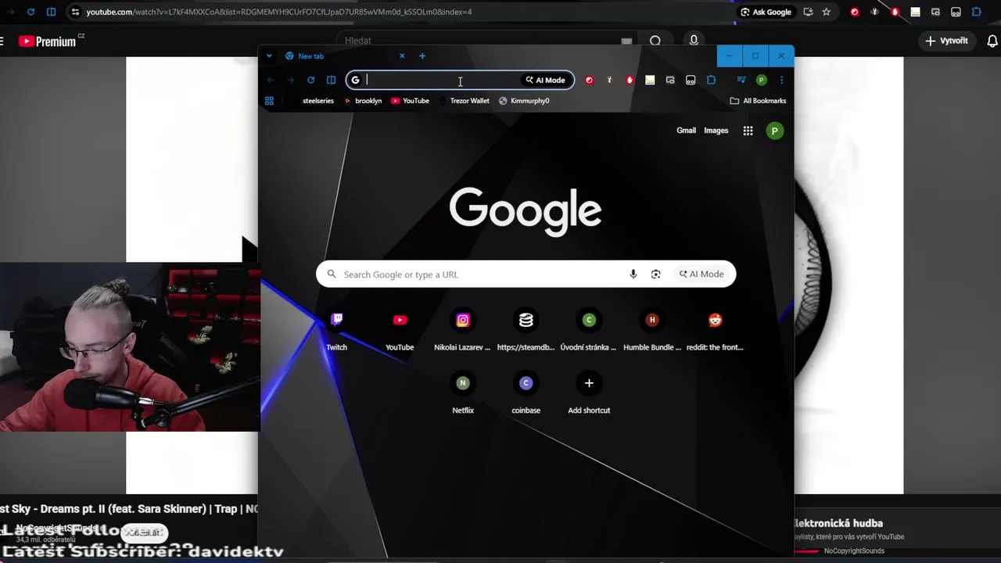1001x563 pixels.
Task: Start voice search in Google search box
Action: 633,274
